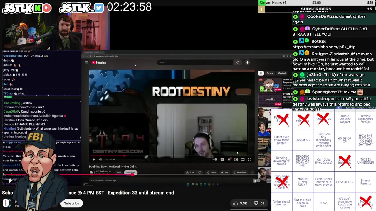Switch H3 video to theater mode
The width and height of the screenshot is (376, 211).
pyautogui.click(x=243, y=159)
